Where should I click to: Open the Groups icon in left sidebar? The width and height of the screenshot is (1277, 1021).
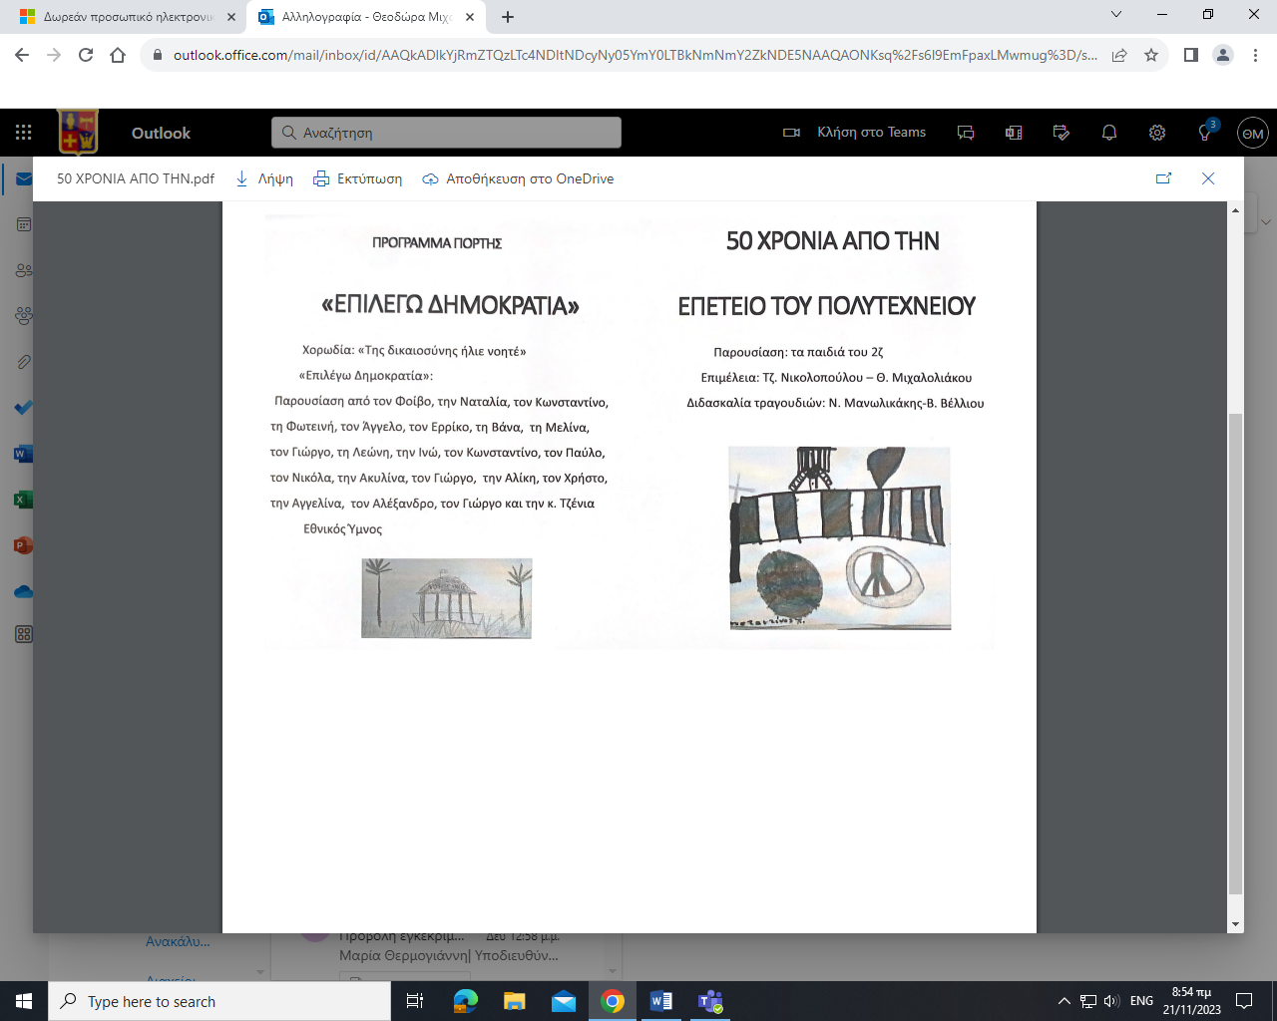[x=24, y=316]
